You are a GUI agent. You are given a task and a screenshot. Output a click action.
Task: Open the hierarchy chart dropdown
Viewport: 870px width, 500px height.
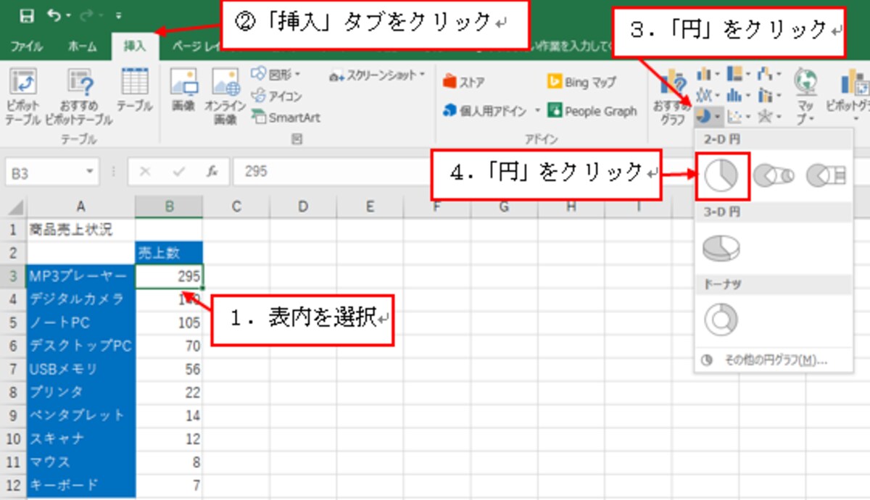click(x=739, y=75)
